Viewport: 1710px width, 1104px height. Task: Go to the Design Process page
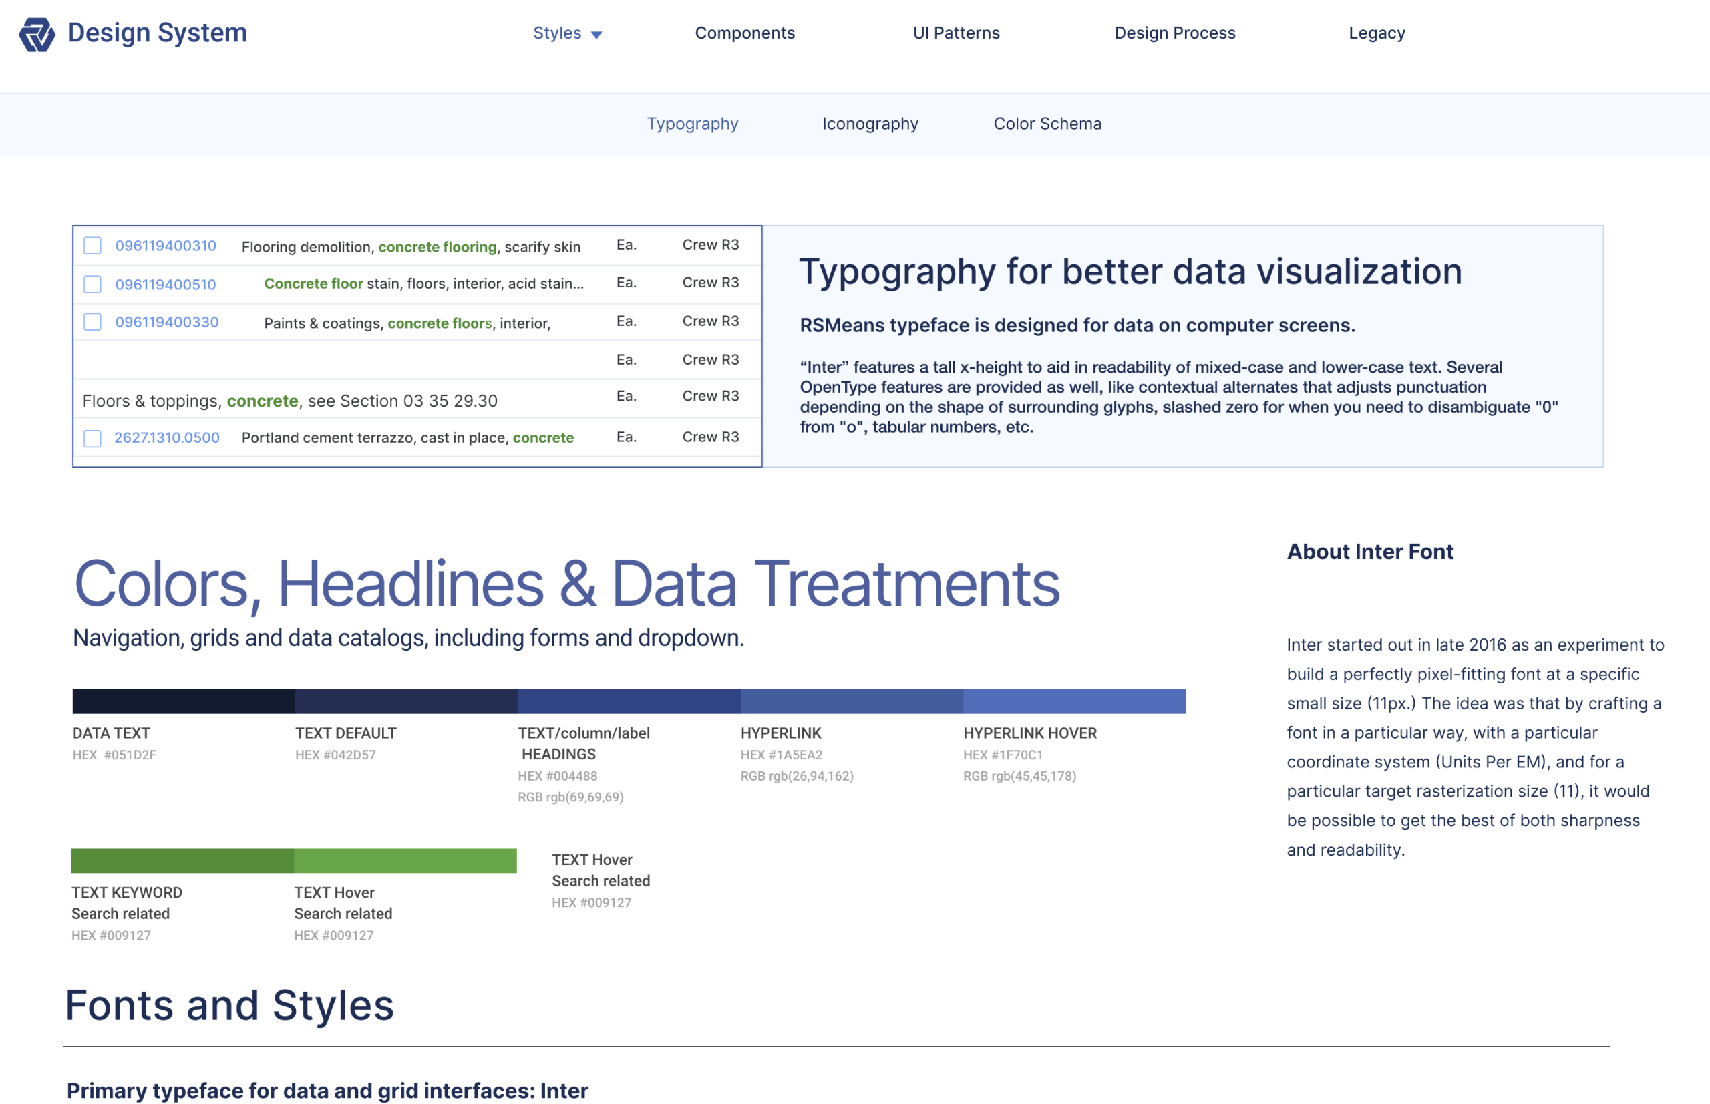[x=1174, y=33]
